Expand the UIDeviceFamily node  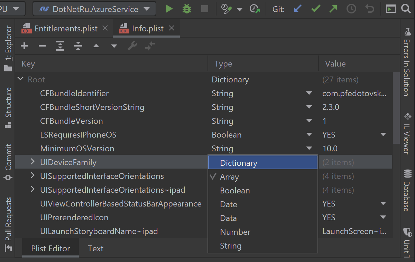click(x=33, y=161)
